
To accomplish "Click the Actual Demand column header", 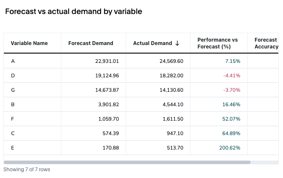I will coord(153,43).
